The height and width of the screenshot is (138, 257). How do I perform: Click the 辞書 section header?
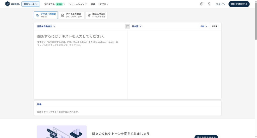pyautogui.click(x=39, y=104)
